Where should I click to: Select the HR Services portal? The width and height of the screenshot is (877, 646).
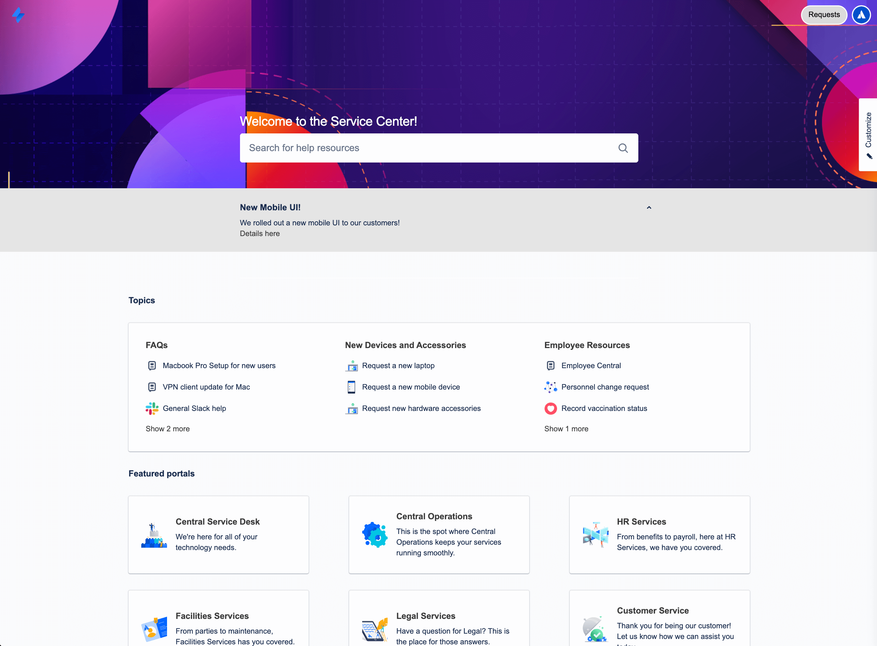click(660, 534)
